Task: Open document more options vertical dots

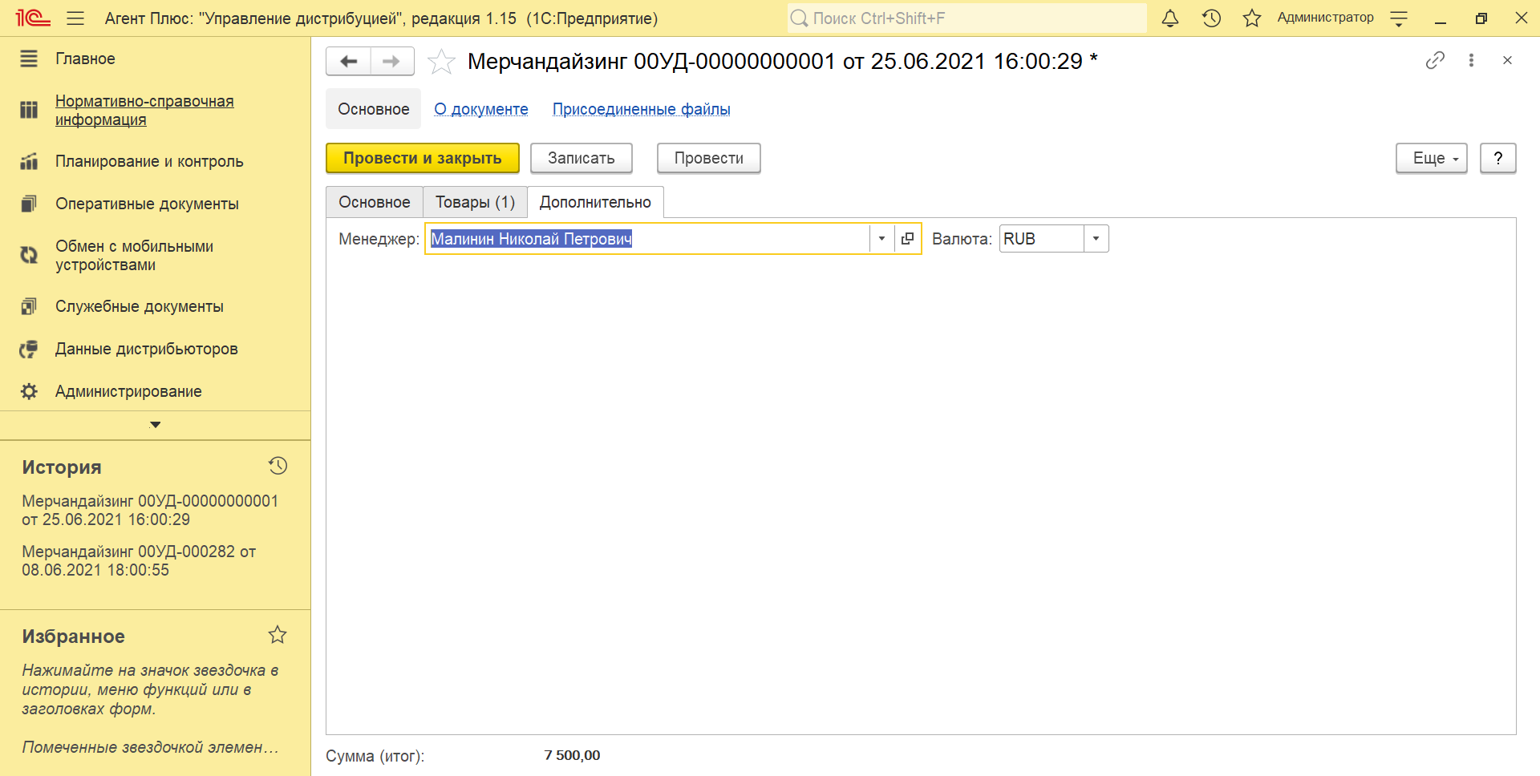Action: pyautogui.click(x=1471, y=60)
